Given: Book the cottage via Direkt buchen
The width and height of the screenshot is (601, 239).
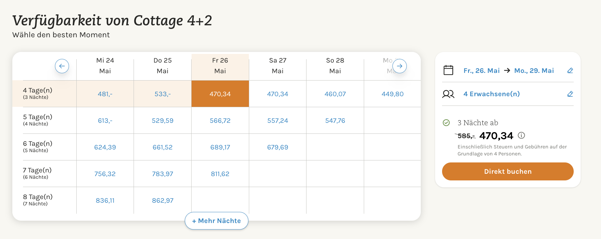Looking at the screenshot, I should [x=508, y=171].
